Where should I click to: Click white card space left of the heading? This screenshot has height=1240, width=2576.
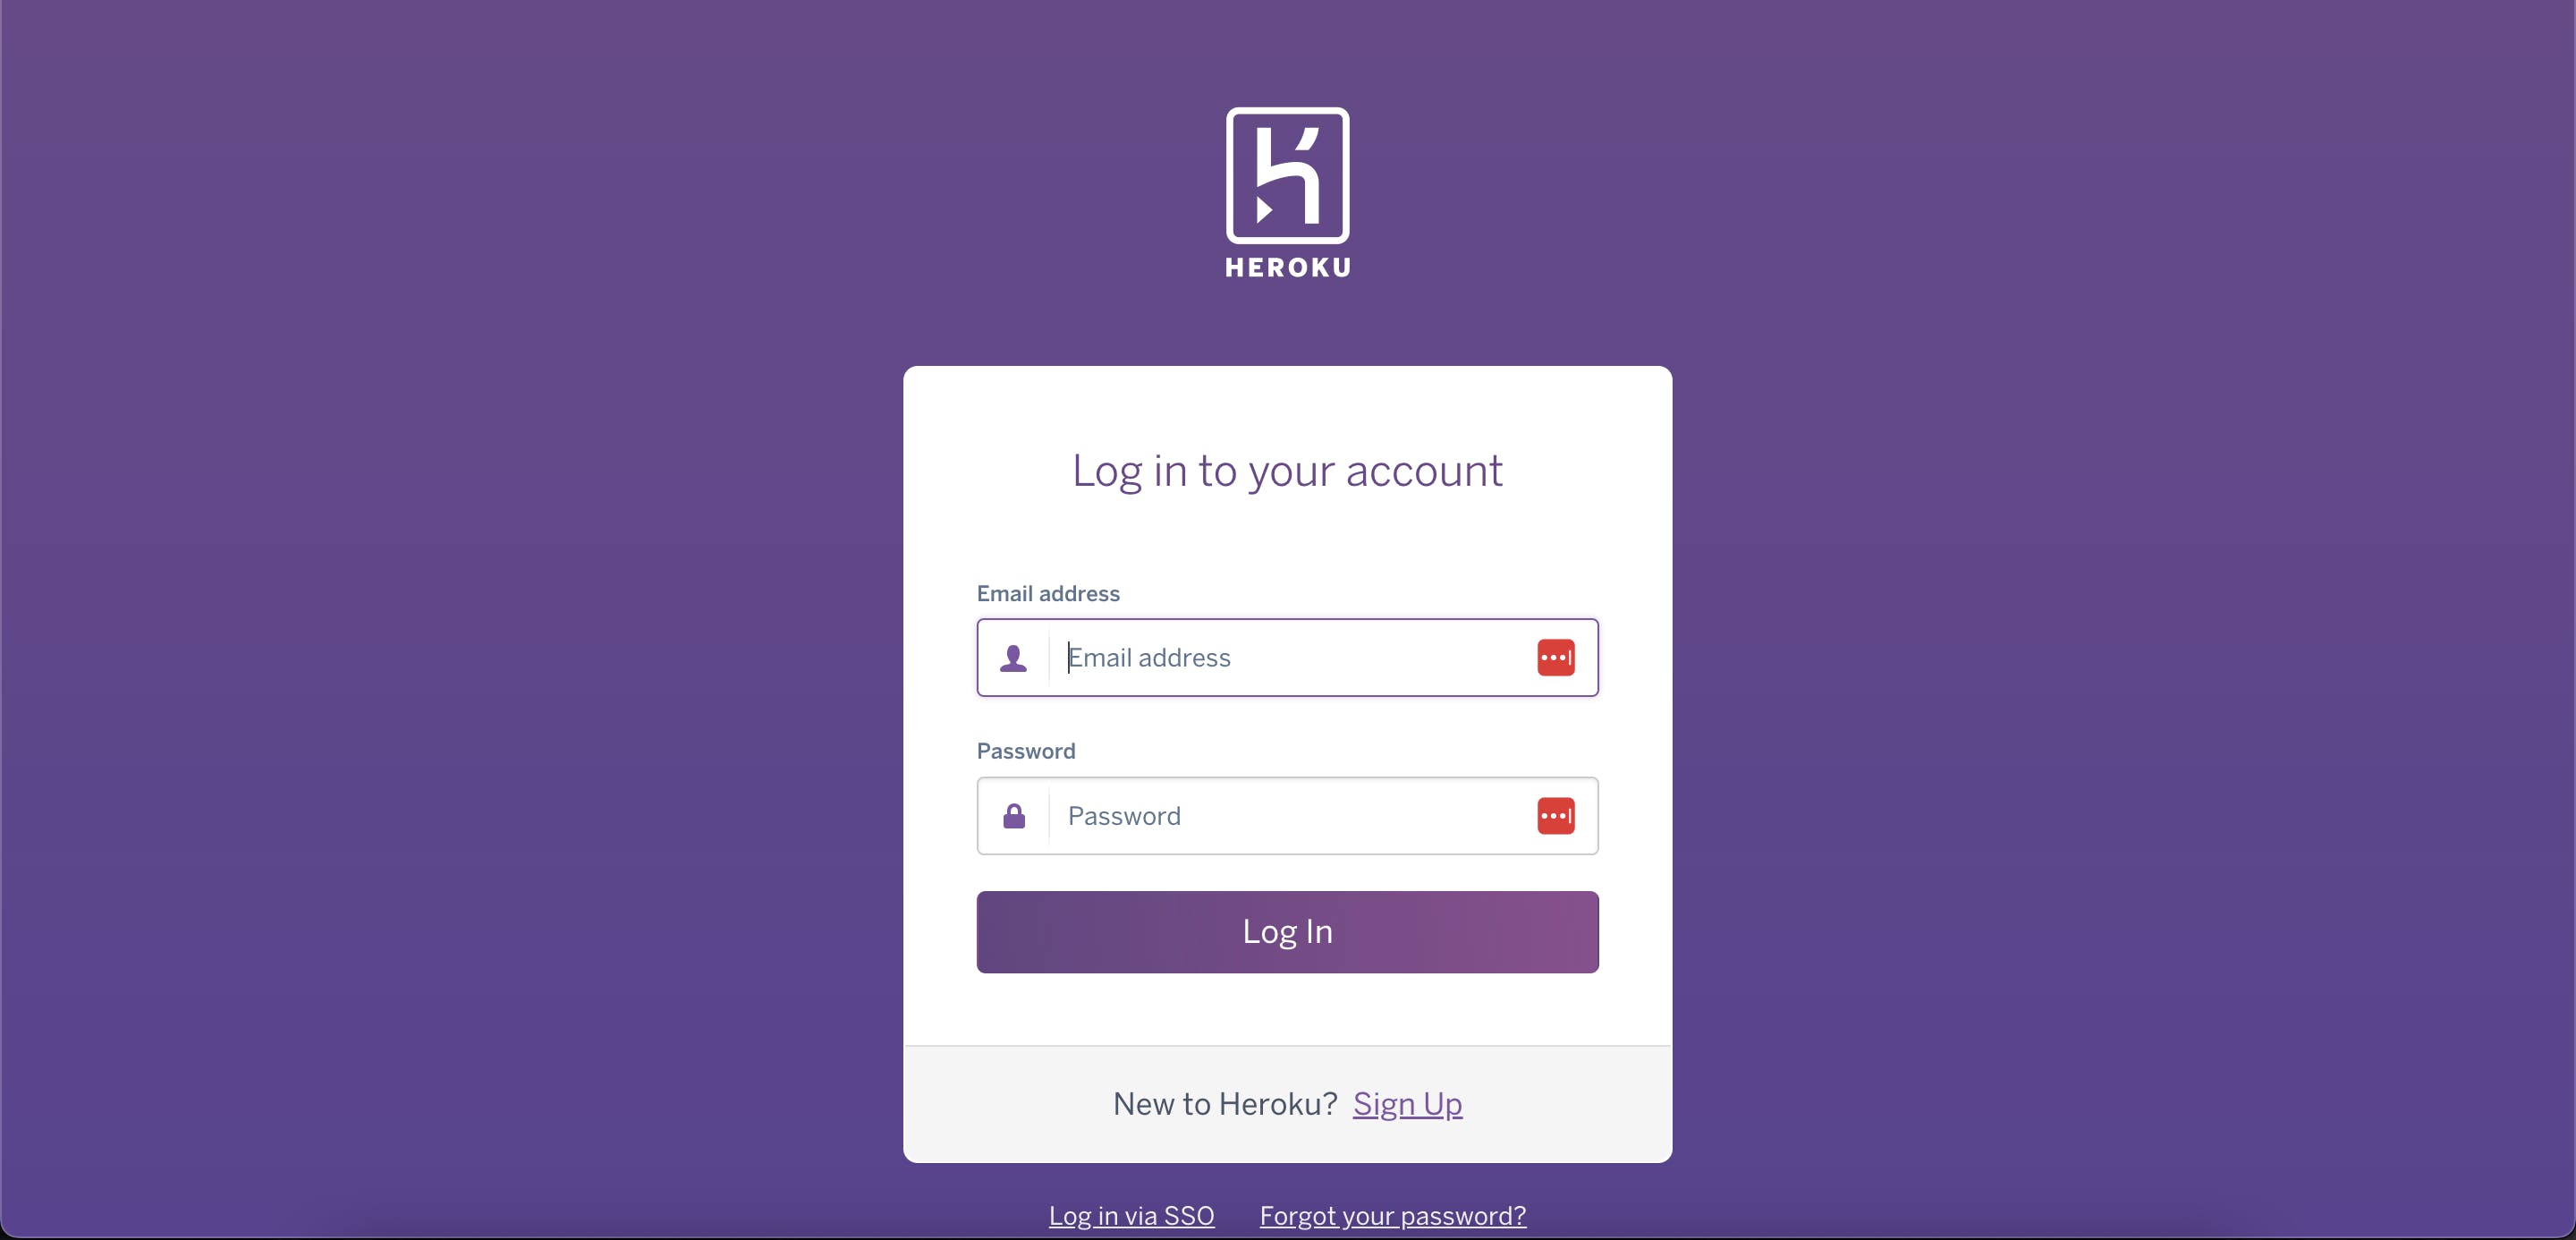tap(985, 471)
